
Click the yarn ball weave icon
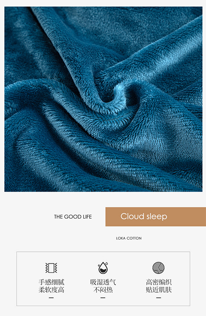click(x=158, y=268)
